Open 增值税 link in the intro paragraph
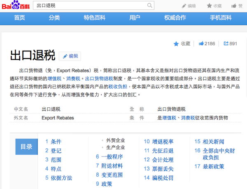The image size is (247, 189). point(54,78)
